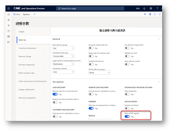Image resolution: width=173 pixels, height=132 pixels.
Task: Toggle Validate tax code
Action: [x=127, y=56]
